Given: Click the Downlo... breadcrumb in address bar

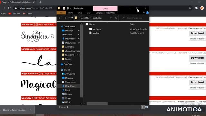Looking at the screenshot, I should (85, 18).
